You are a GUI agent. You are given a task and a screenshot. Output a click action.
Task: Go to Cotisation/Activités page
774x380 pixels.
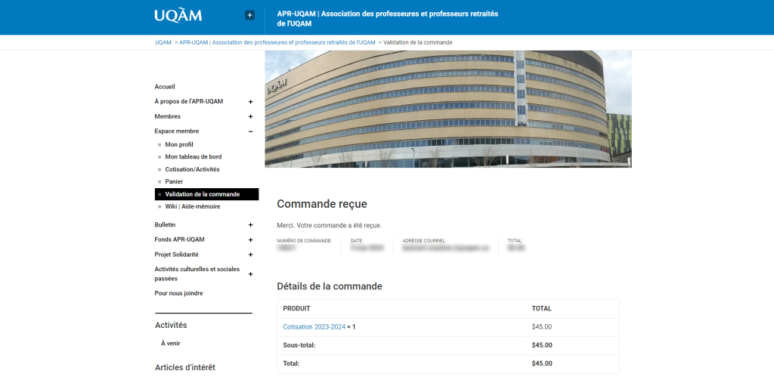pyautogui.click(x=192, y=169)
